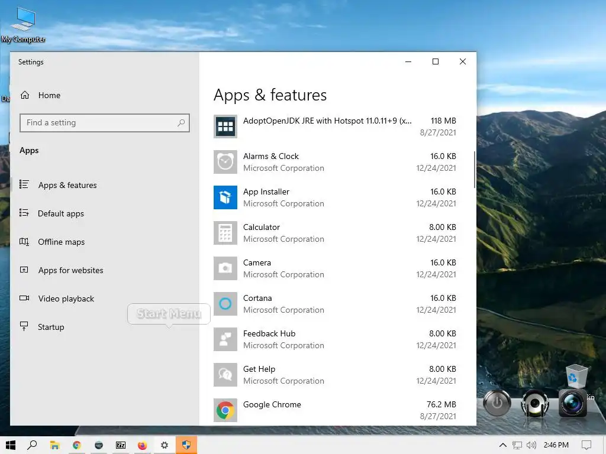Screen dimensions: 606x454
Task: Click the Apps & features list icon
Action: coord(24,184)
